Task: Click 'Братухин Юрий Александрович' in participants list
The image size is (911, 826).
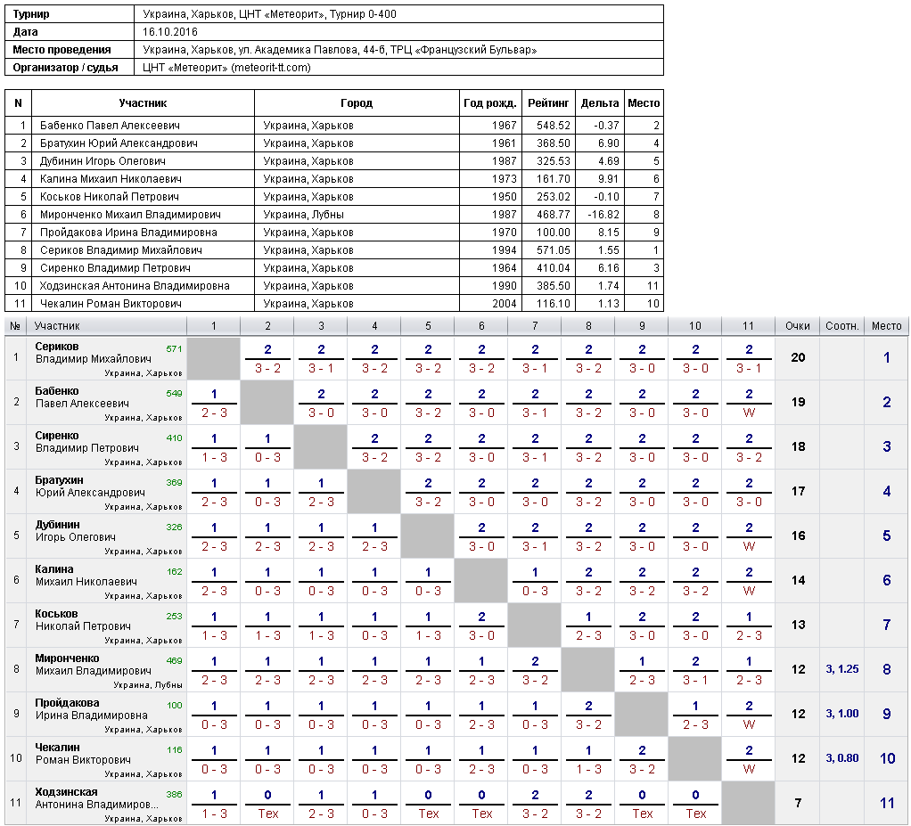Action: [x=119, y=143]
